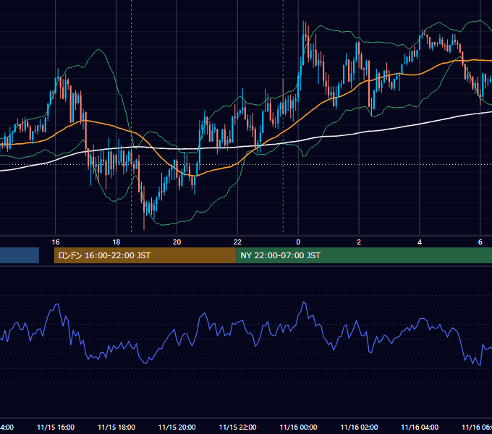Click the 11/15 16:00 date label
This screenshot has height=434, width=492.
point(56,427)
